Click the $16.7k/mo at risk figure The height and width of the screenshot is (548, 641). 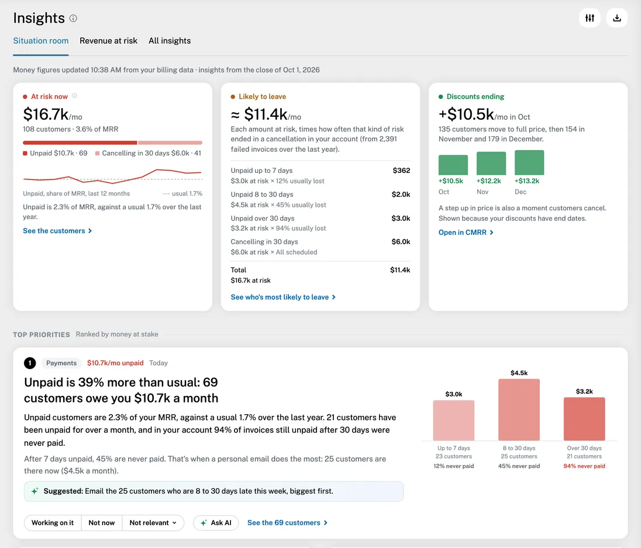pyautogui.click(x=52, y=115)
